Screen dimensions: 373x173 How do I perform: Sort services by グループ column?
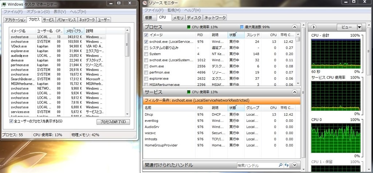pos(253,108)
